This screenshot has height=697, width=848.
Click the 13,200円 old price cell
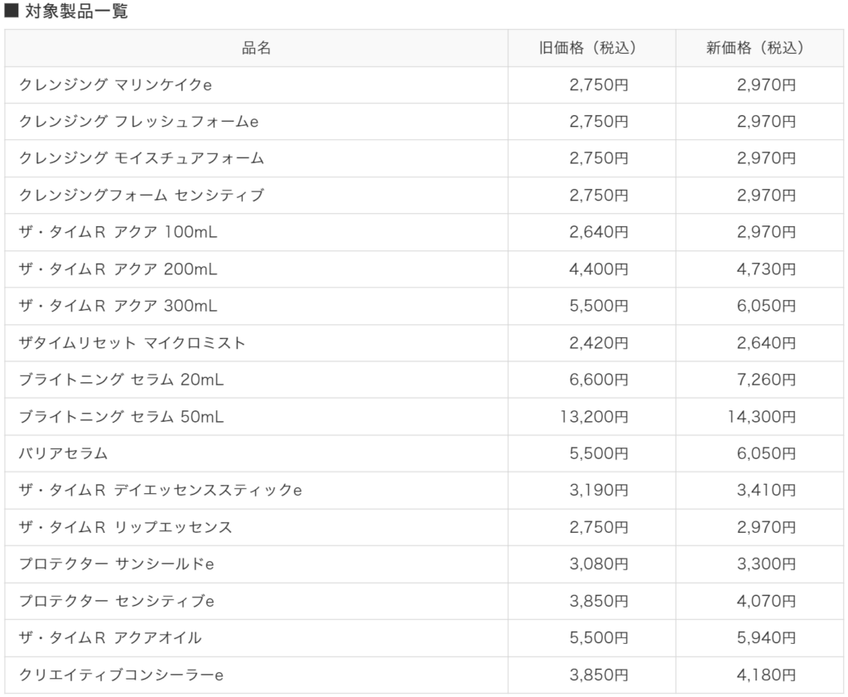click(595, 416)
